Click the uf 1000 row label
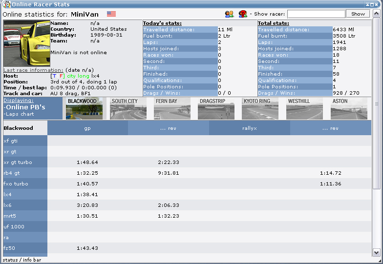Viewport: 383px width, 264px height. point(14,226)
